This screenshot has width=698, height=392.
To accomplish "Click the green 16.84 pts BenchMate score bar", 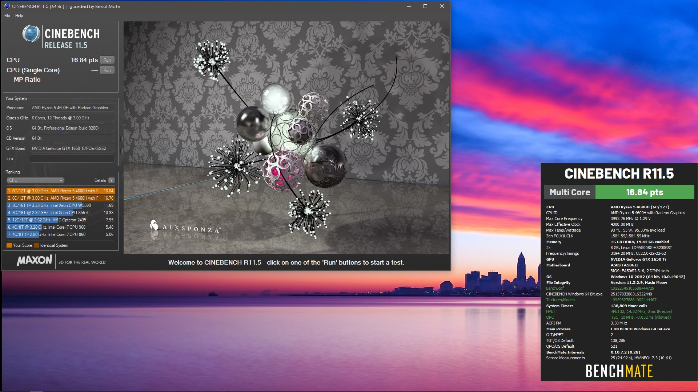I will click(x=645, y=192).
